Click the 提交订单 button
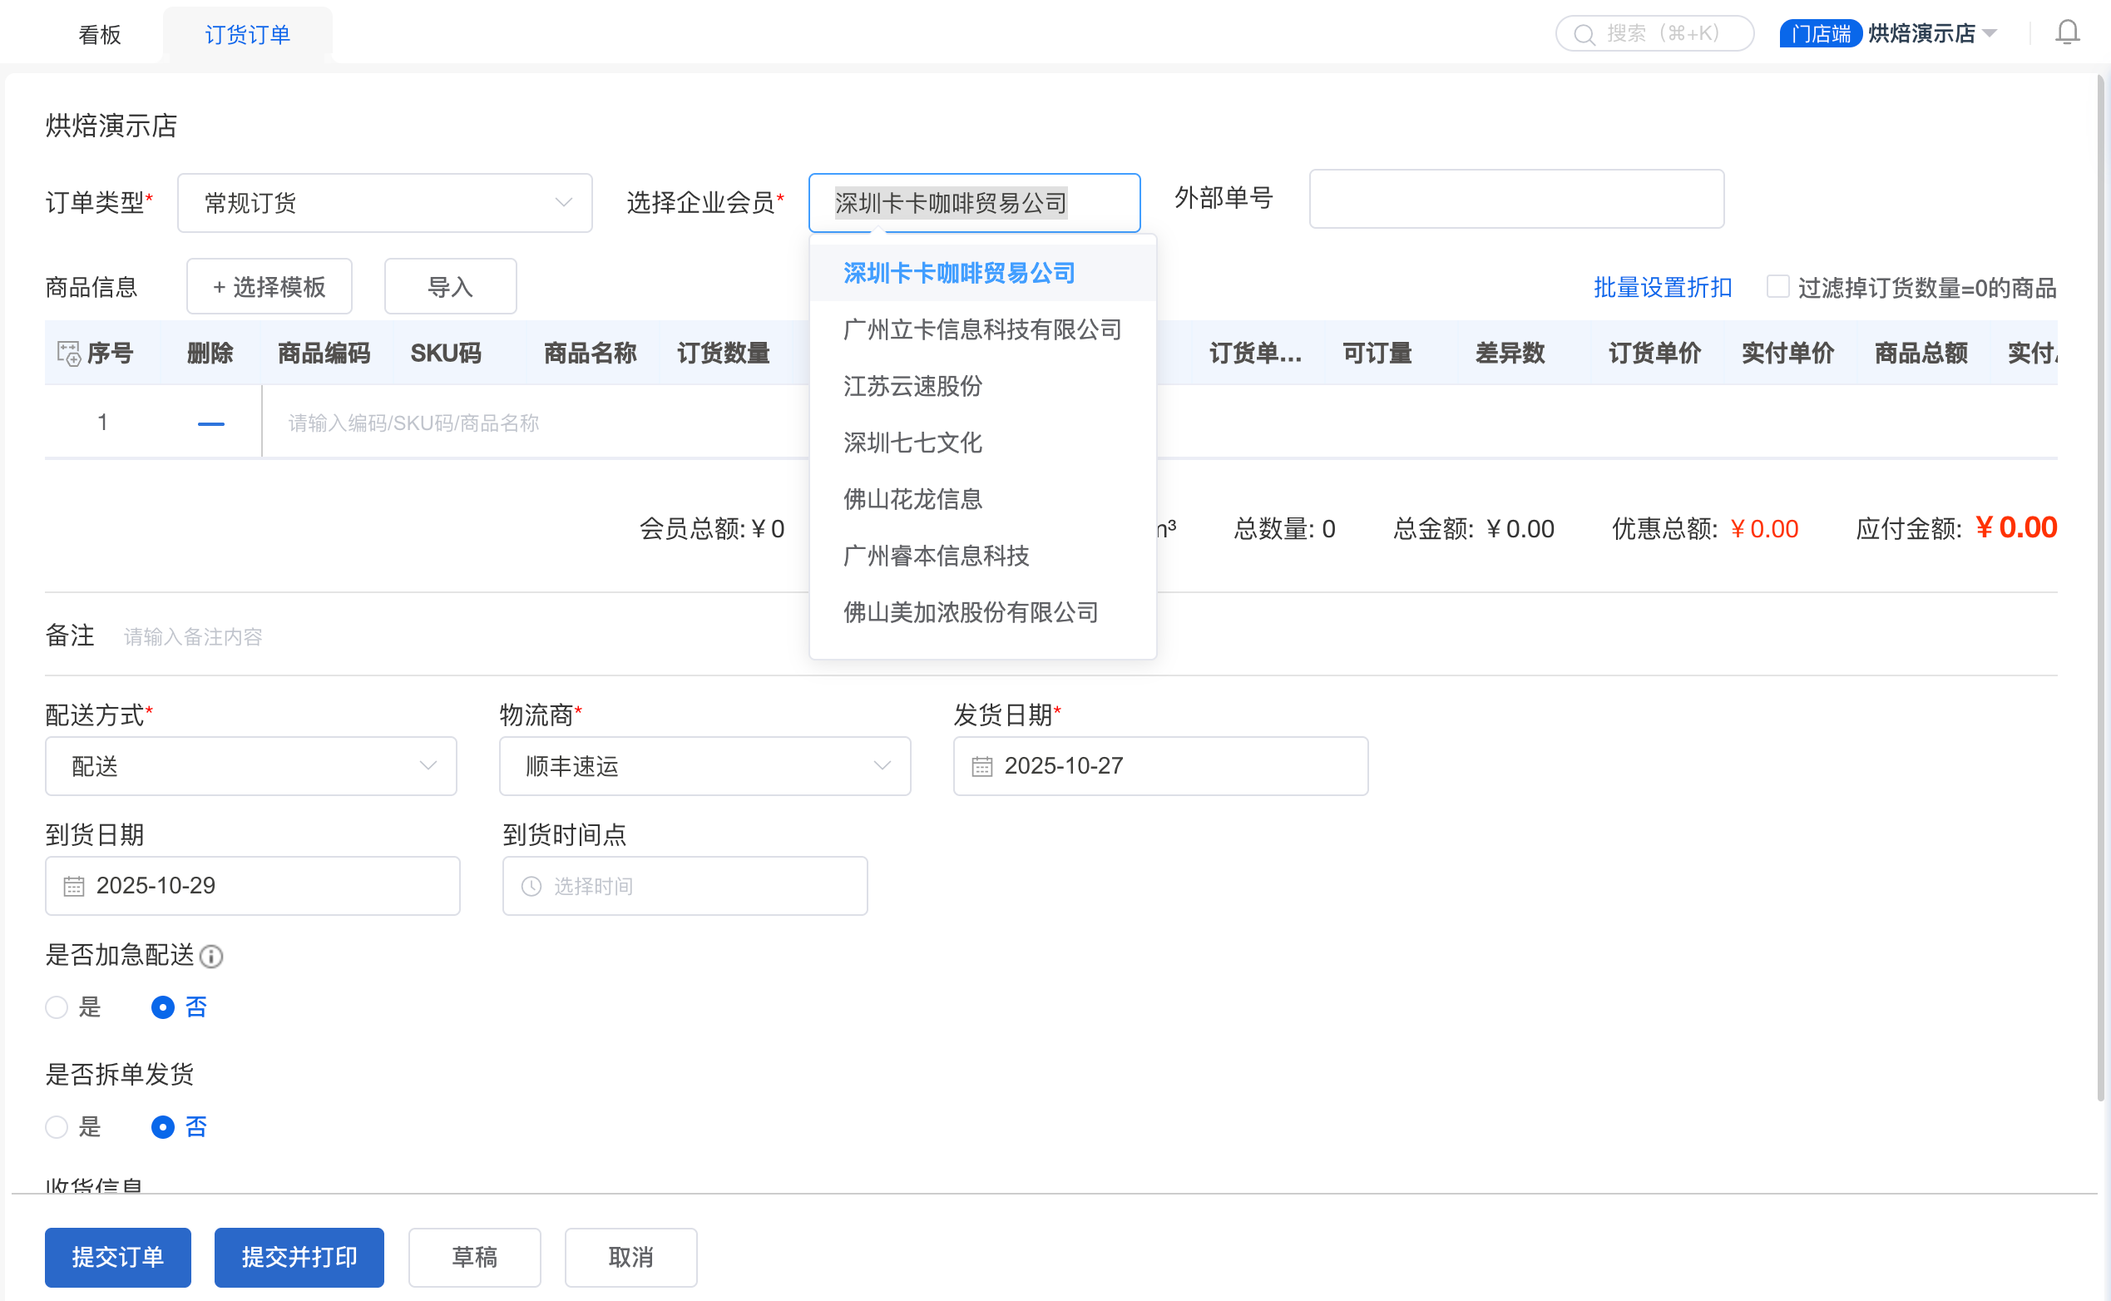This screenshot has height=1301, width=2111. pyautogui.click(x=118, y=1256)
